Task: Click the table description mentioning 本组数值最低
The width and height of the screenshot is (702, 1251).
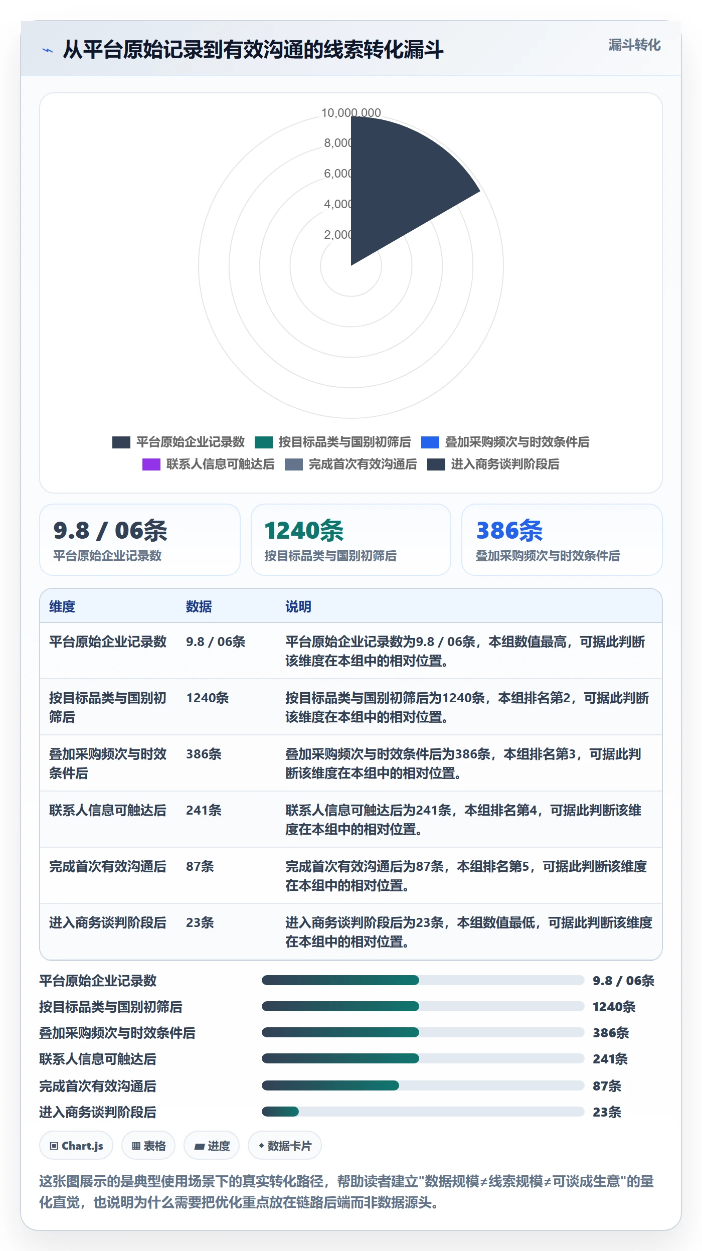Action: pyautogui.click(x=469, y=932)
